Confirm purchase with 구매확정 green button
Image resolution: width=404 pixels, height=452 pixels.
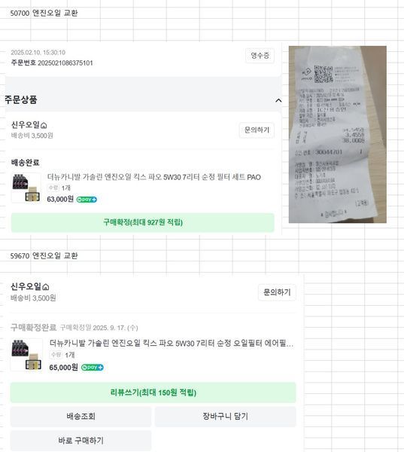coord(142,222)
